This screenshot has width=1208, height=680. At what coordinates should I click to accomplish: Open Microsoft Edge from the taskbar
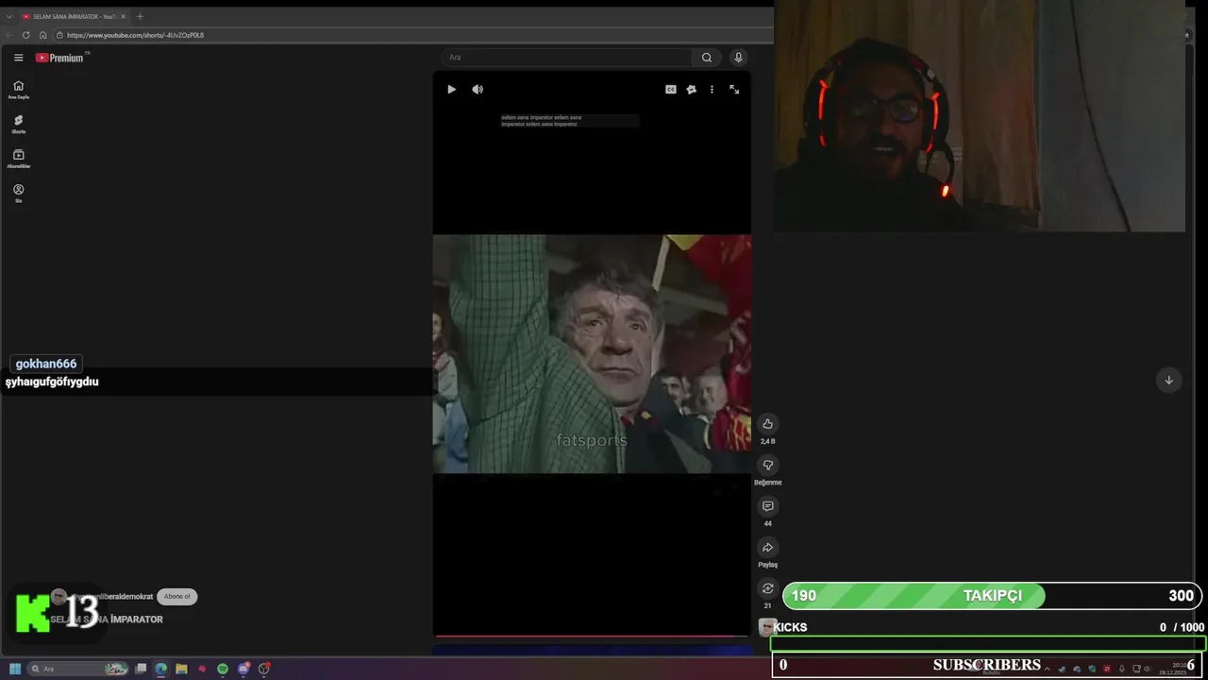coord(161,669)
